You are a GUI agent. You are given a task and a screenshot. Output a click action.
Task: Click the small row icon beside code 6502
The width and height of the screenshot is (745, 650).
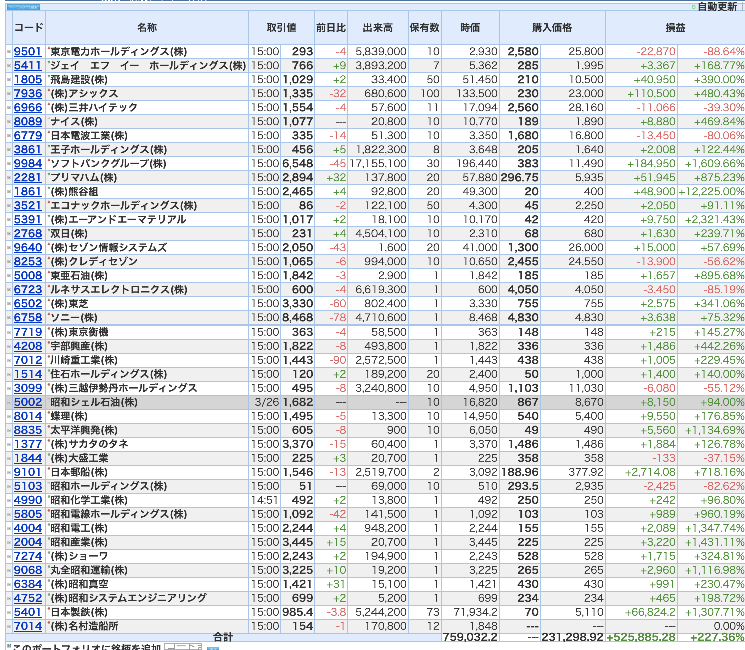(9, 304)
